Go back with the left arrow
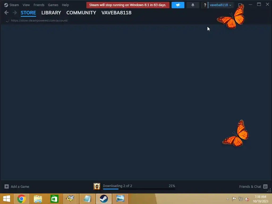The height and width of the screenshot is (204, 272). 6,12
